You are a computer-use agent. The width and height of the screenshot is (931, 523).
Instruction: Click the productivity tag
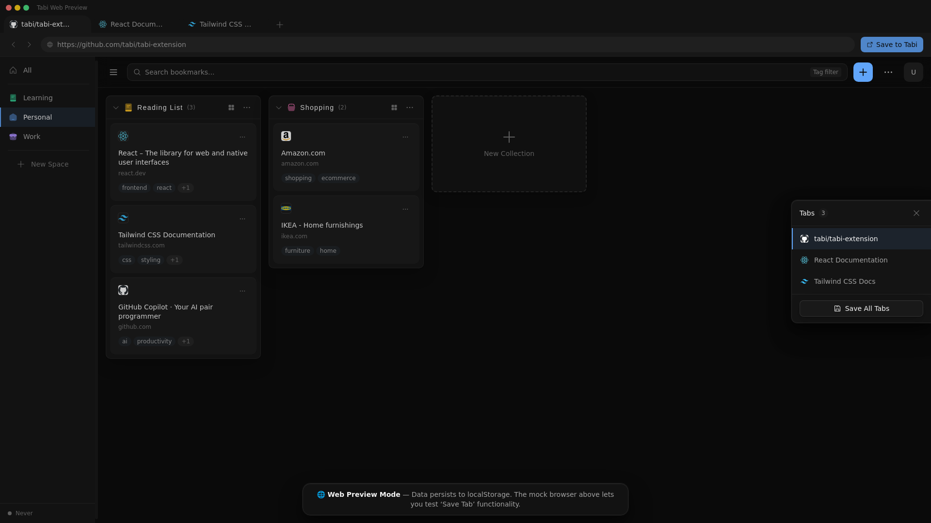(x=154, y=341)
